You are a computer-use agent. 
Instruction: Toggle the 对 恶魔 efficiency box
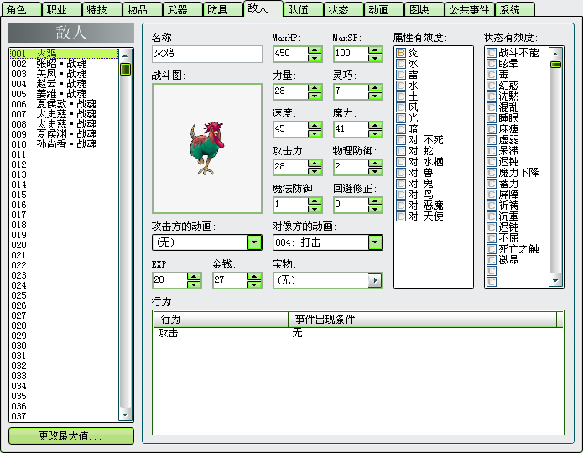pyautogui.click(x=401, y=206)
